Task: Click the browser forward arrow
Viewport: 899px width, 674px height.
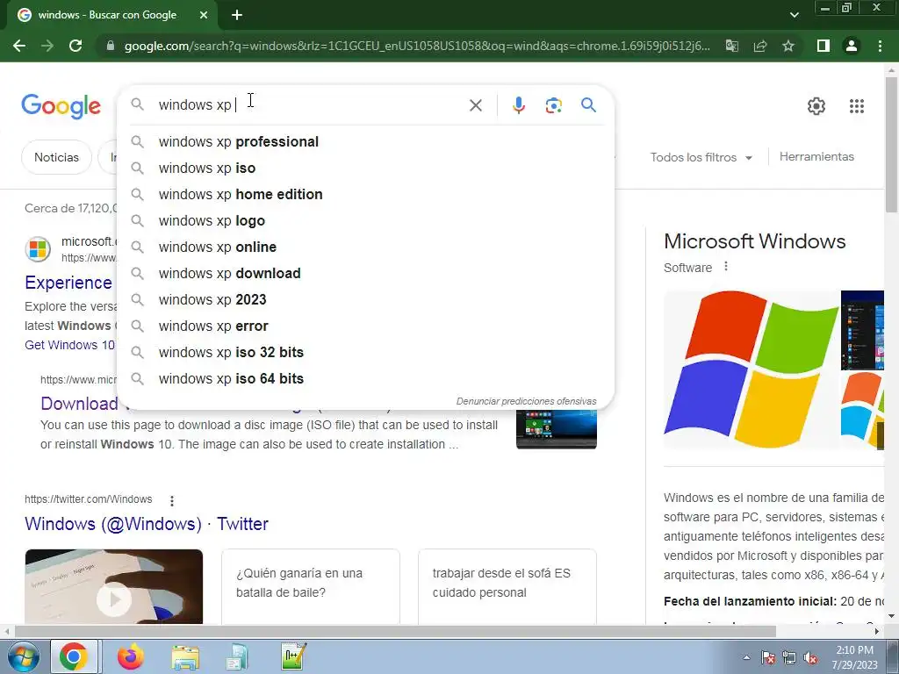Action: tap(47, 46)
